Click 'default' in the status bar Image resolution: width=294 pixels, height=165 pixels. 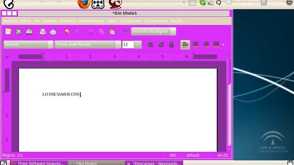(x=193, y=155)
